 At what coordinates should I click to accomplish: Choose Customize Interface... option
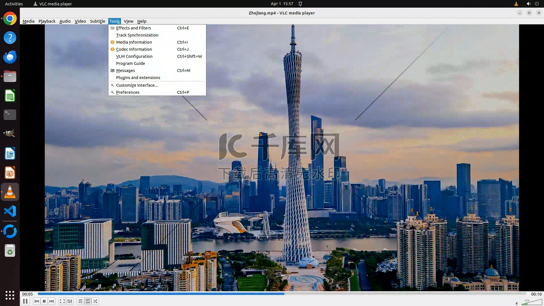click(x=137, y=85)
